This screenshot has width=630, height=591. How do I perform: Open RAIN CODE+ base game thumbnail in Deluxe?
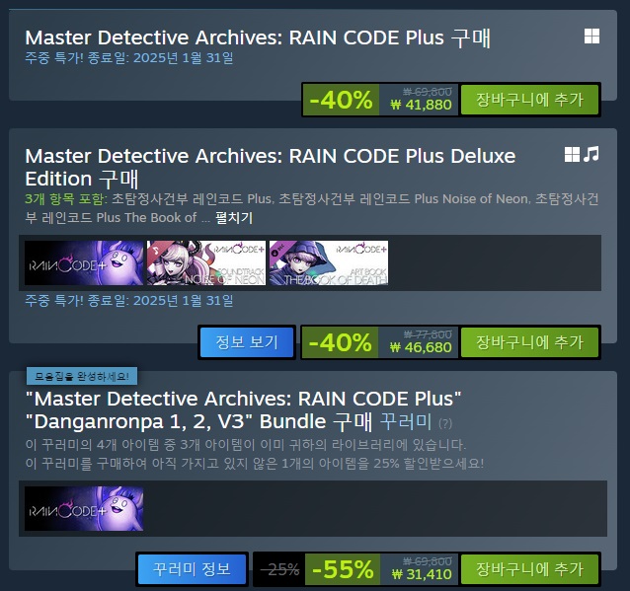point(84,263)
